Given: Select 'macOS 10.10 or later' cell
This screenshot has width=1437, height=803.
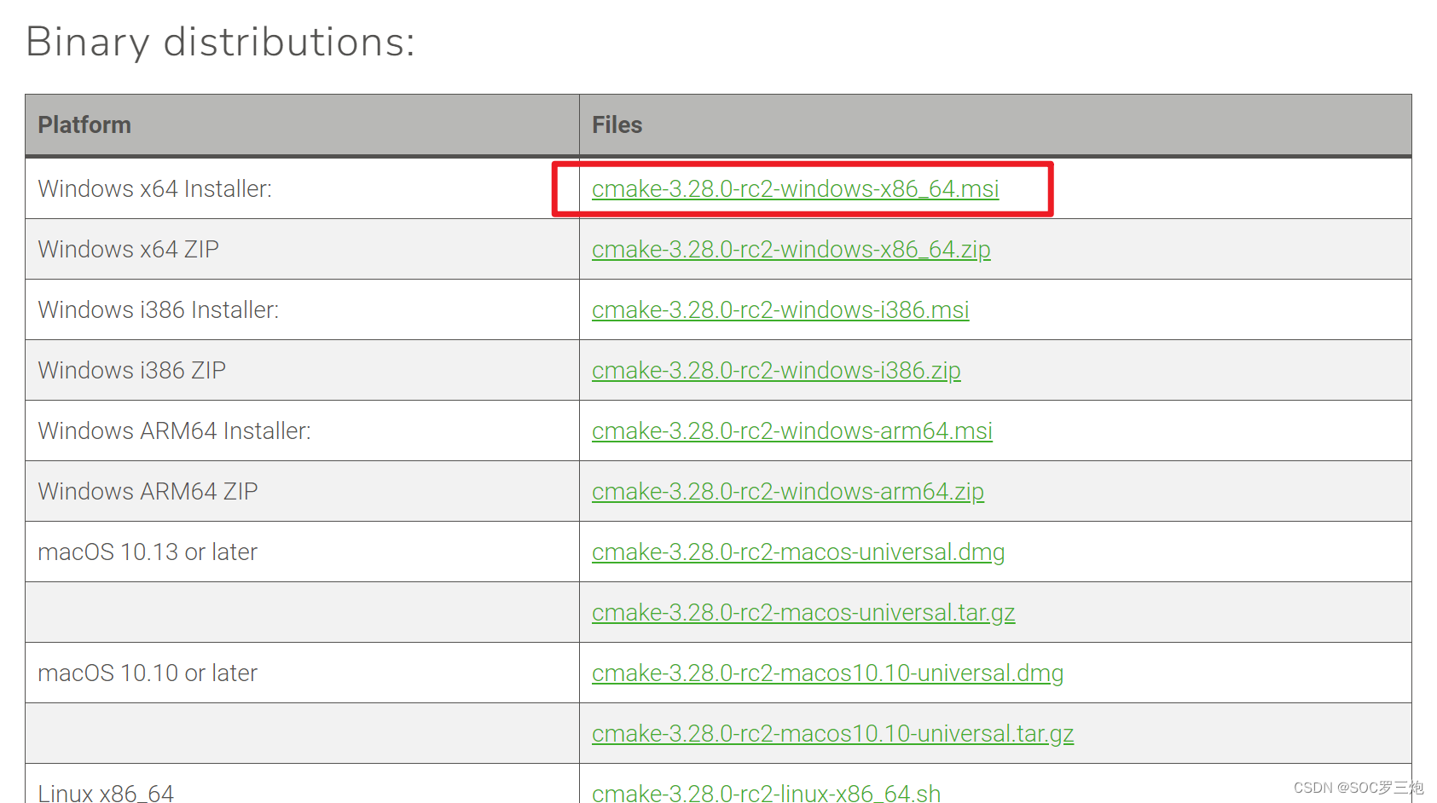Looking at the screenshot, I should click(x=302, y=673).
